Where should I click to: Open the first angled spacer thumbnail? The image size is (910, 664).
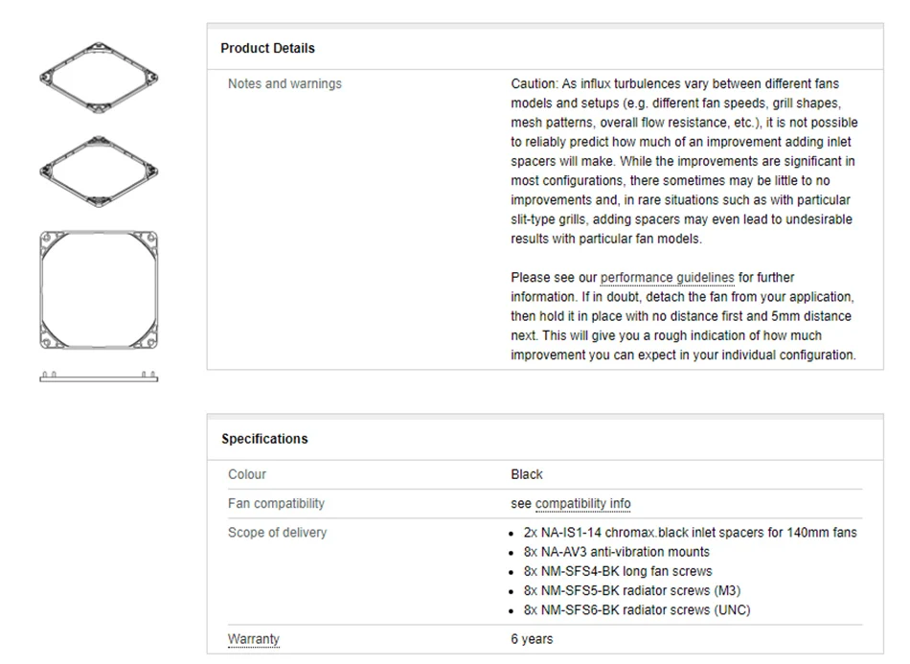(x=98, y=78)
